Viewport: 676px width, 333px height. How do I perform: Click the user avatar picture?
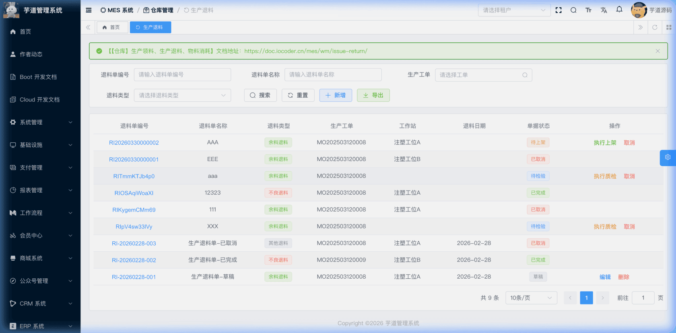pos(639,10)
